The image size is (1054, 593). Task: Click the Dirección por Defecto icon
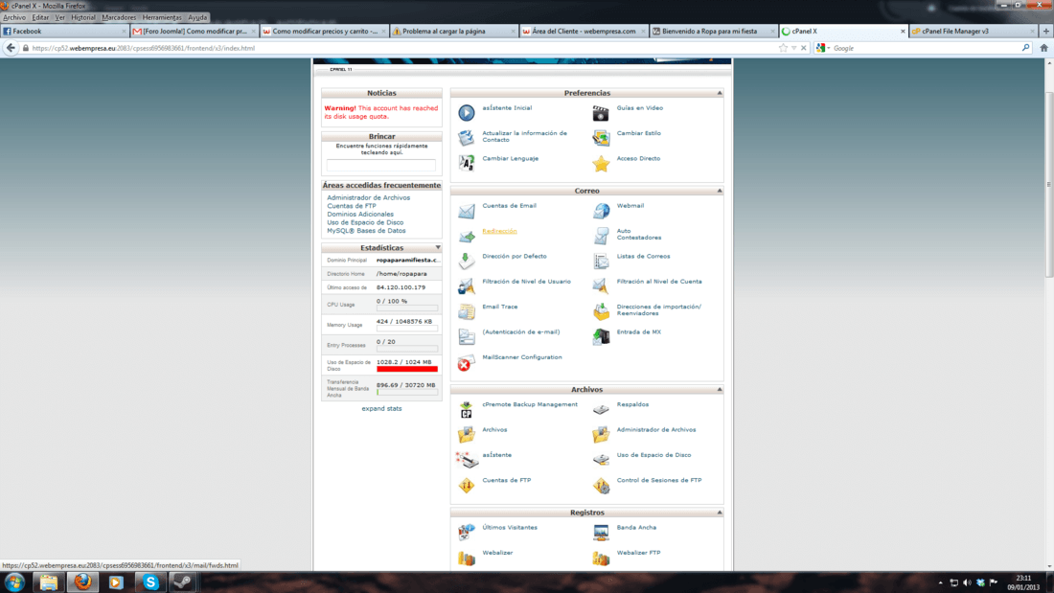467,261
